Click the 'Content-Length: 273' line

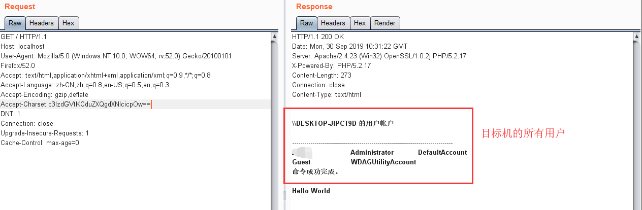click(x=320, y=76)
